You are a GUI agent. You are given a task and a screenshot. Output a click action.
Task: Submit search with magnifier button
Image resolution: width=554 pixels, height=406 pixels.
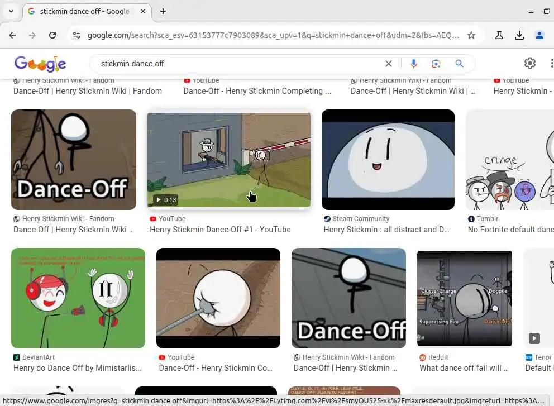pos(459,64)
